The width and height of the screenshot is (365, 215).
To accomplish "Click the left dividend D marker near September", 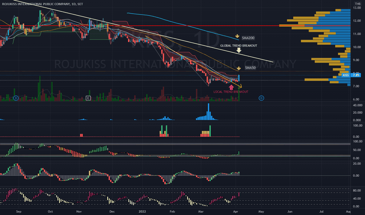I will click(16, 98).
